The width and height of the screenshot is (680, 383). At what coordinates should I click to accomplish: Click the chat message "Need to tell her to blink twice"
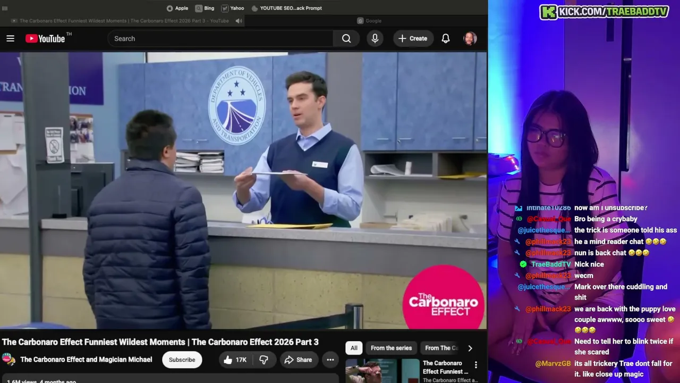[624, 346]
